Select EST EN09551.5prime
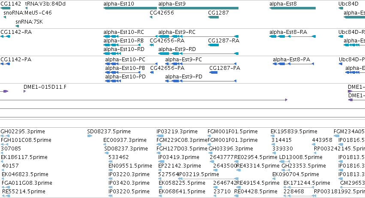This screenshot has height=198, width=365. tap(110, 170)
